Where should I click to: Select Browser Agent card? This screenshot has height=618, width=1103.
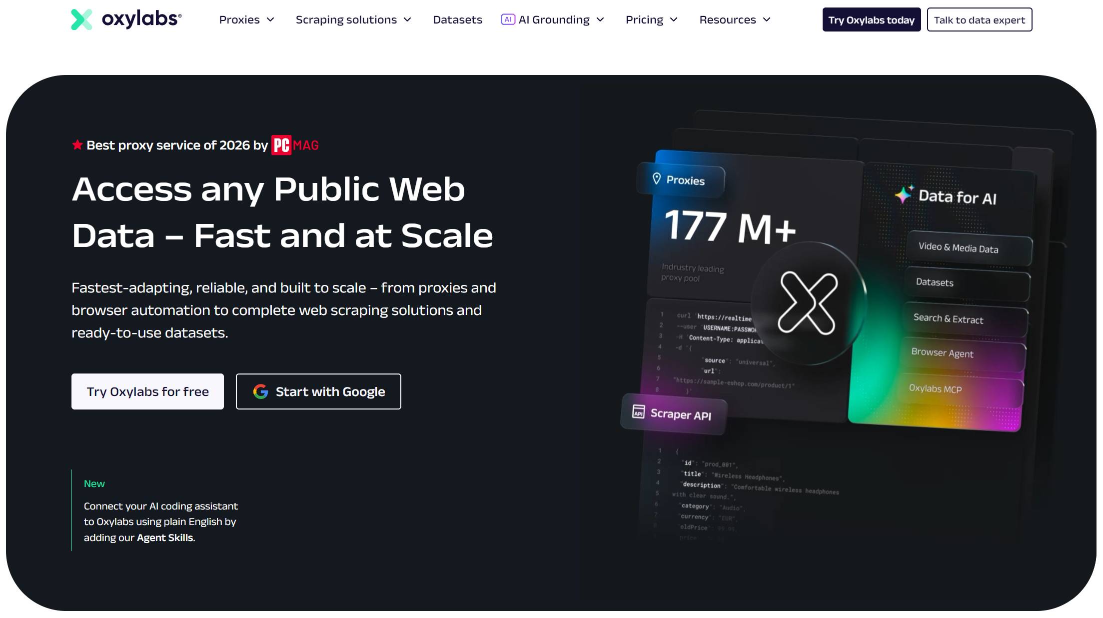point(963,353)
